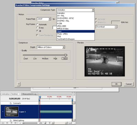Choose DV/DVCPRO - NTSC in the list
Screen dimensions: 137x125
[x=76, y=18]
